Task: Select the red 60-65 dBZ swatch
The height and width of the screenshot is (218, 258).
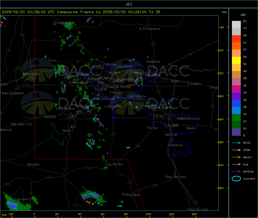Action: pyautogui.click(x=236, y=39)
